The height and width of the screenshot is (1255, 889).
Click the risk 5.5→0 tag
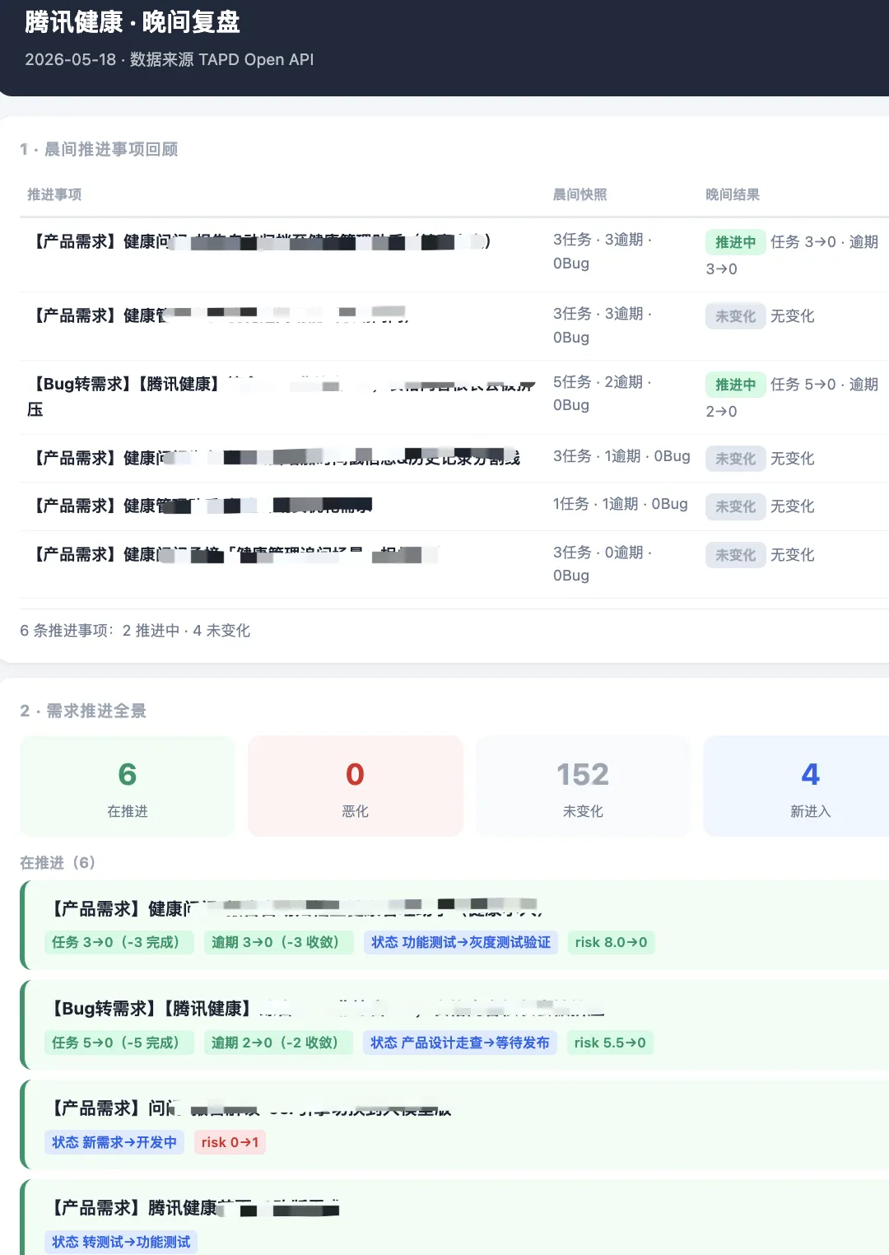tap(611, 1043)
